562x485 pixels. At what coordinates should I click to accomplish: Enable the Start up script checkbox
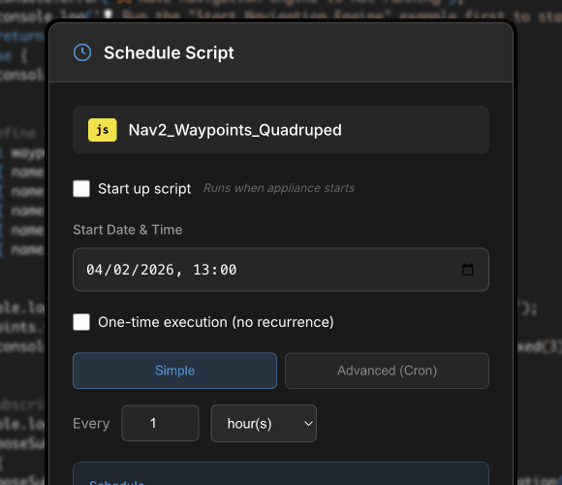(x=81, y=189)
